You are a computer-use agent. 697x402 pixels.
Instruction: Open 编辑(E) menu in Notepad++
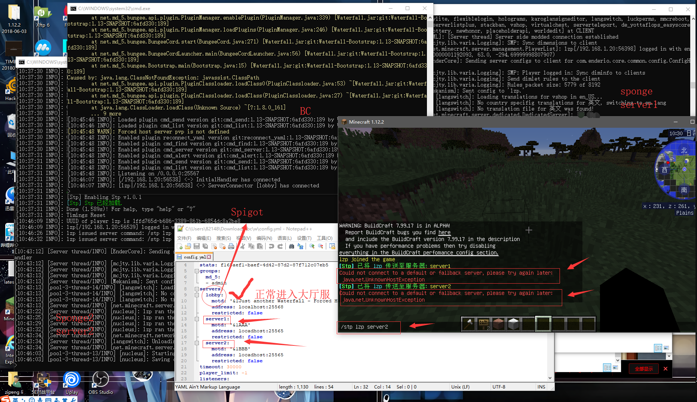(x=204, y=238)
